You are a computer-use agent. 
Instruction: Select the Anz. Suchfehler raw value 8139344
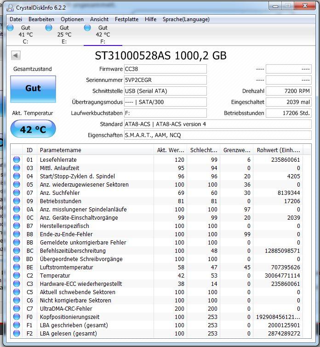coord(289,193)
